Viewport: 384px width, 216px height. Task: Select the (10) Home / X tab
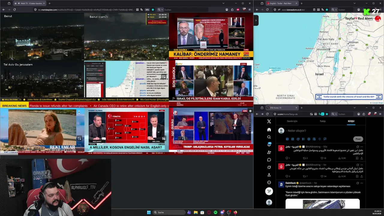282,108
